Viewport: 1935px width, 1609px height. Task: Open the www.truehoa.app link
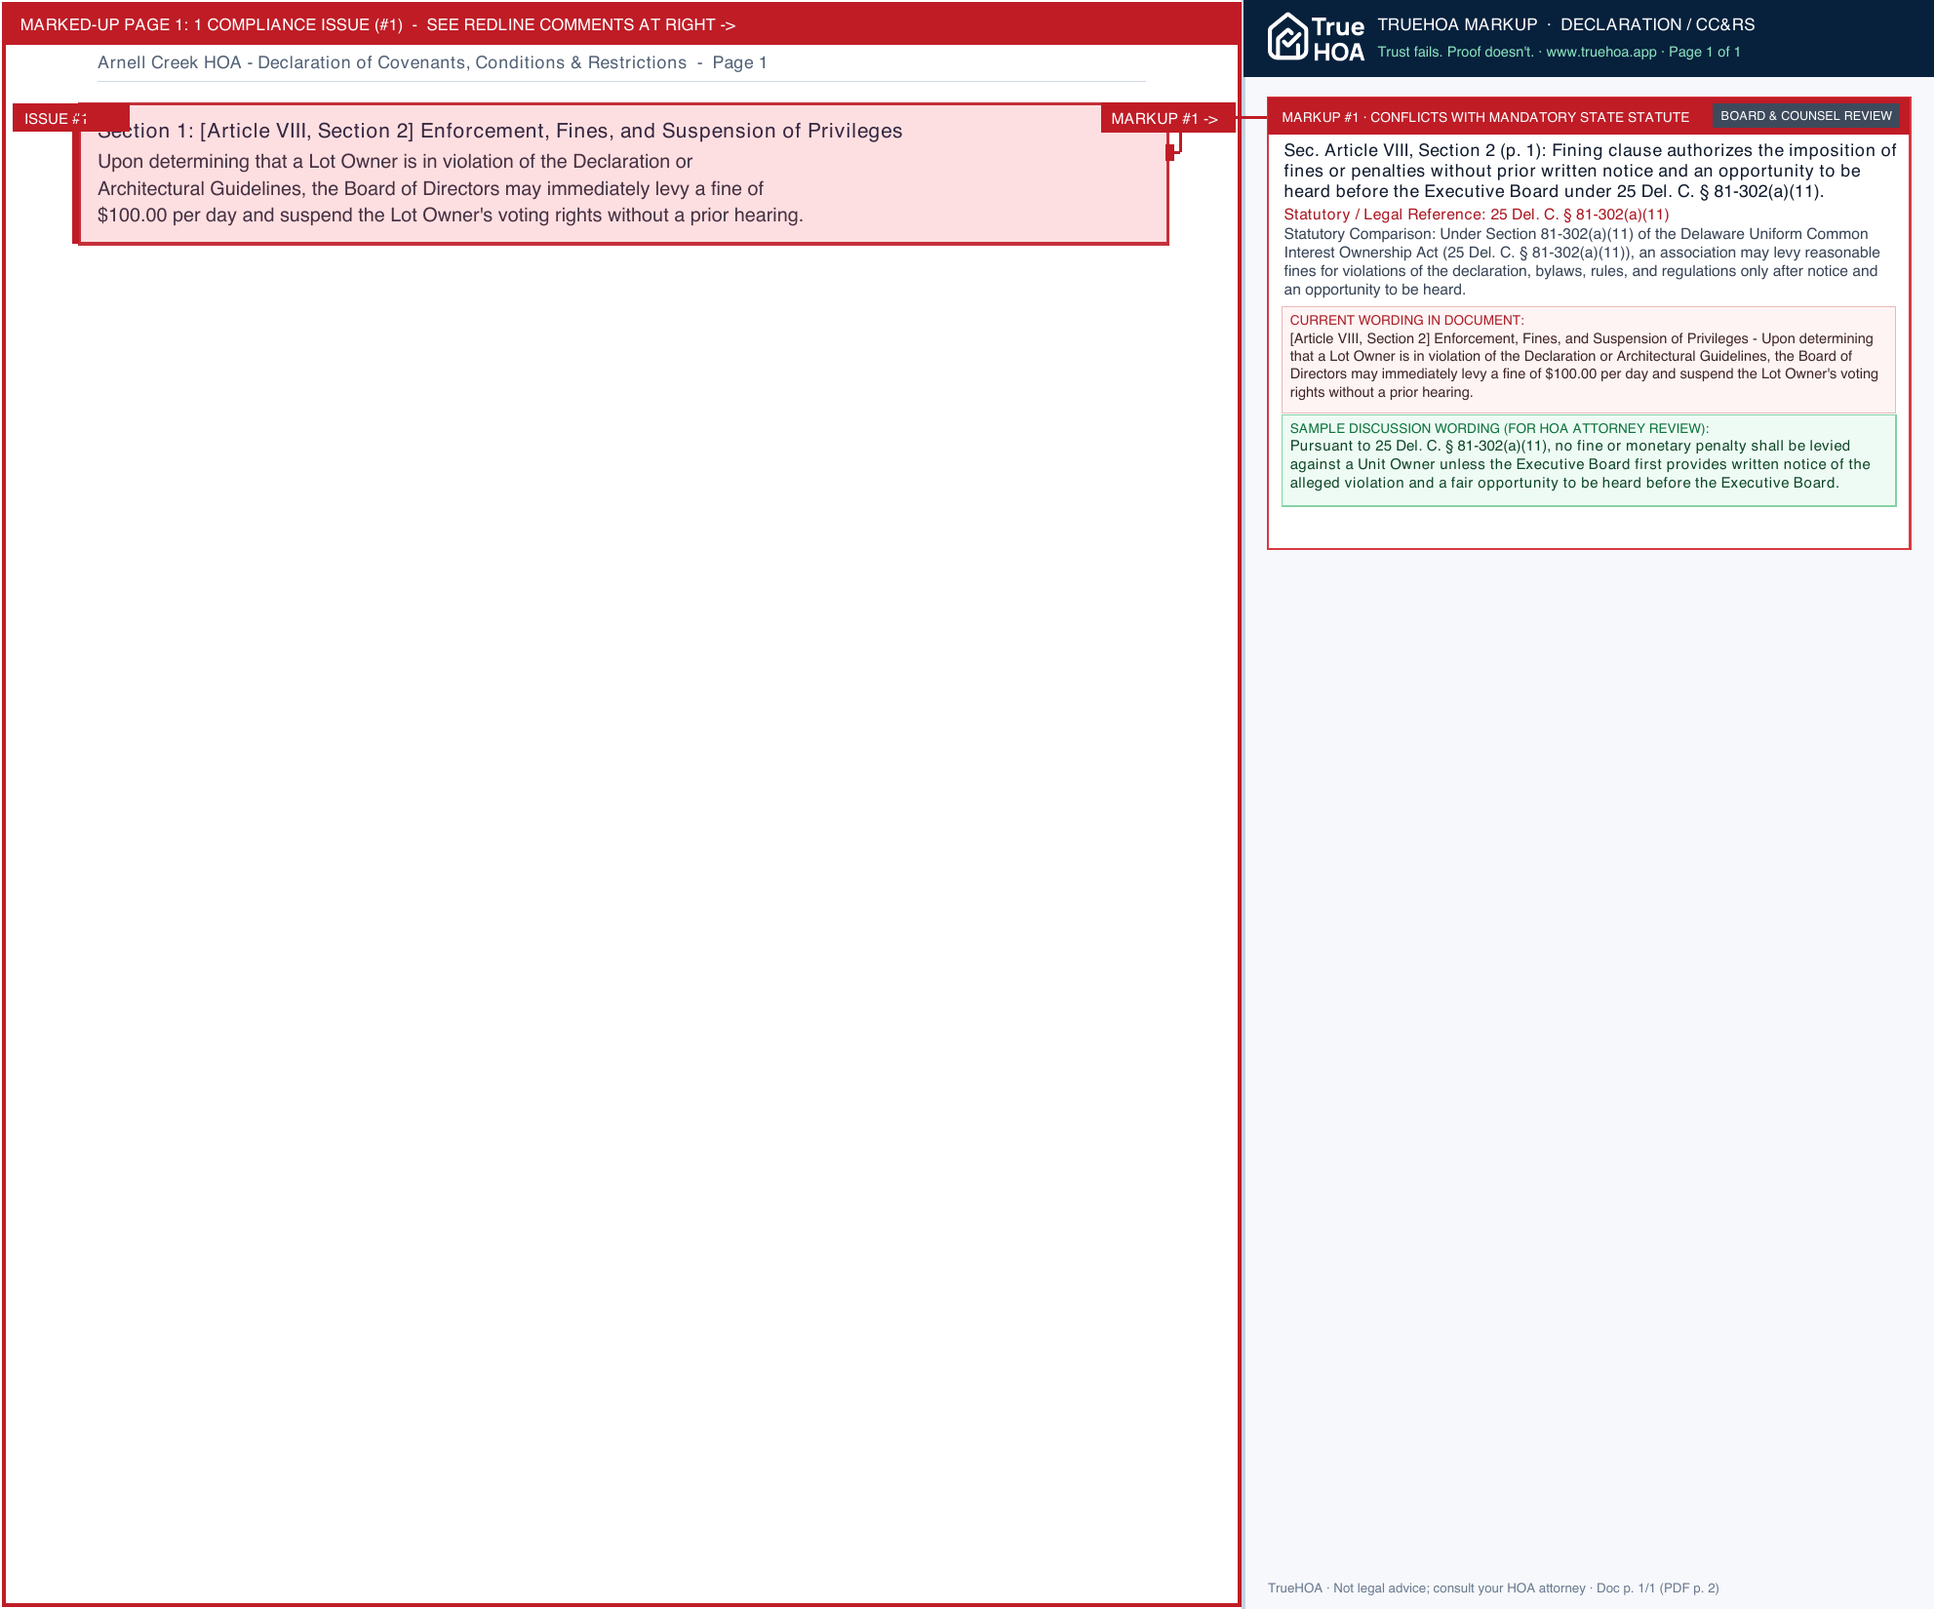click(1600, 52)
